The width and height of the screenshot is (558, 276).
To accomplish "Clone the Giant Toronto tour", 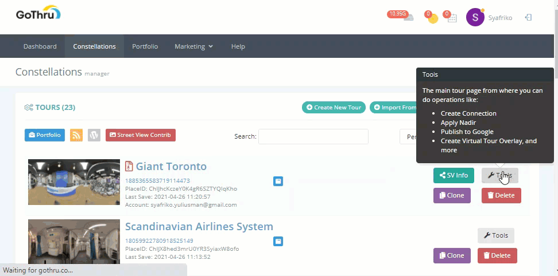I will [x=452, y=195].
